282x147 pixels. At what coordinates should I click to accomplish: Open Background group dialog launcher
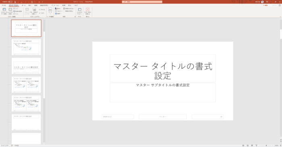[75, 16]
